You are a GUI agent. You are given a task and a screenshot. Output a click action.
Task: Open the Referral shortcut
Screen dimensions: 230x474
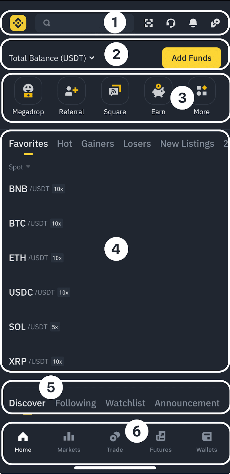click(x=71, y=91)
